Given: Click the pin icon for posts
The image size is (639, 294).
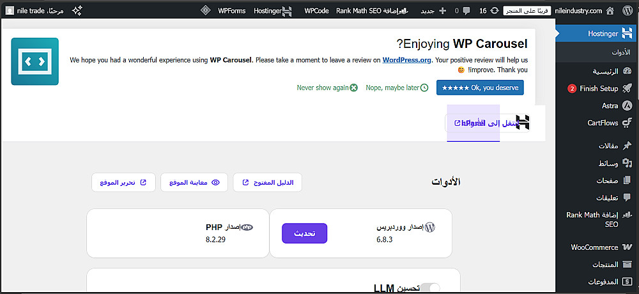Looking at the screenshot, I should point(627,146).
